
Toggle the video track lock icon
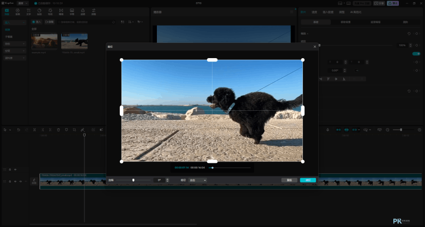click(x=10, y=181)
